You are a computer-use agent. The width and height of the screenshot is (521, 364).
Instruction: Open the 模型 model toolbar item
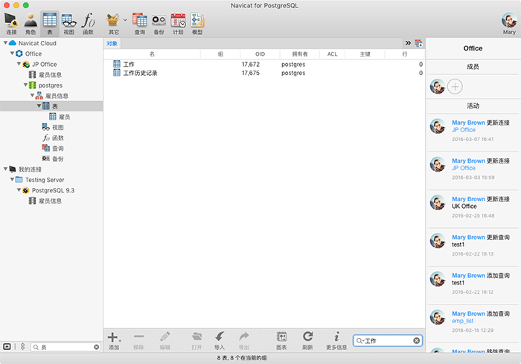tap(197, 23)
